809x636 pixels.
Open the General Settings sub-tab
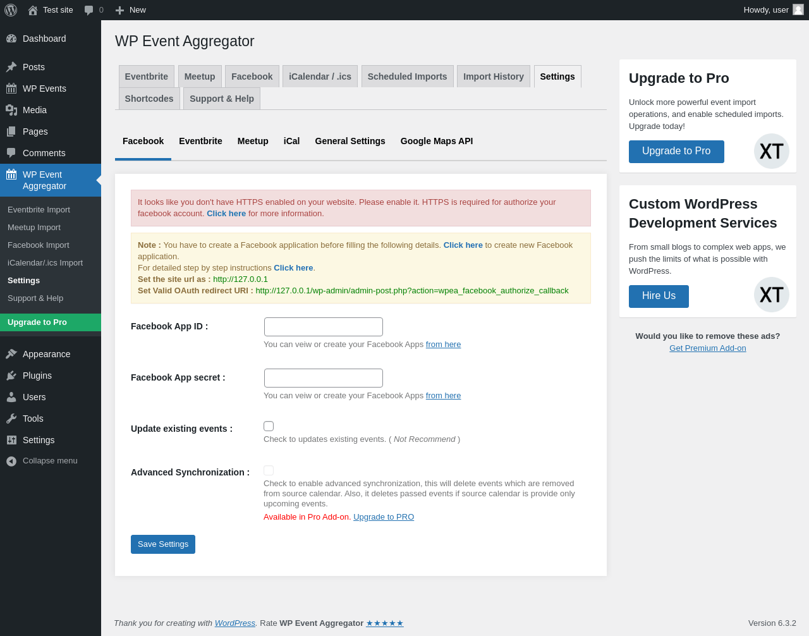350,141
